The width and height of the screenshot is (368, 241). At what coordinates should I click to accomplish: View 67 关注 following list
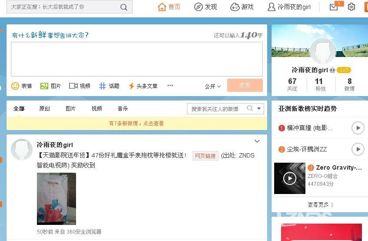(x=292, y=84)
